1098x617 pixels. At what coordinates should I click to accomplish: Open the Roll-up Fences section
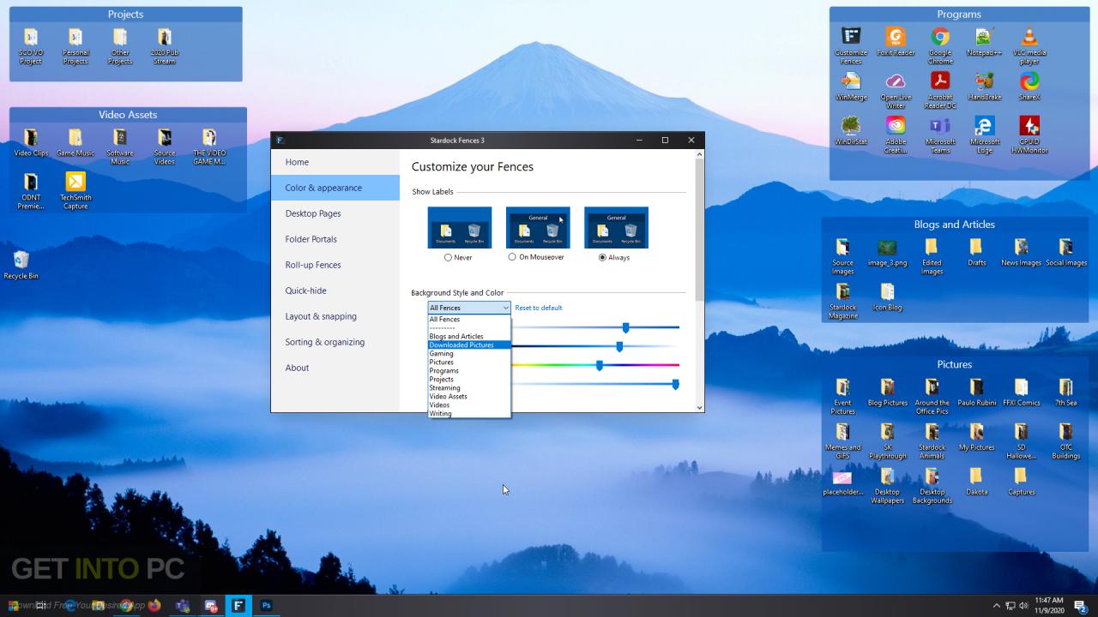click(335, 265)
